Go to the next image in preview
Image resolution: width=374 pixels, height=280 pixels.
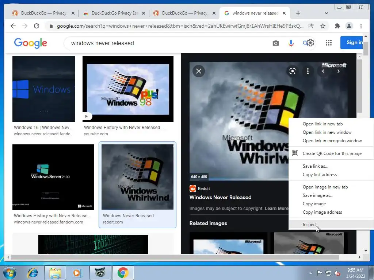coord(339,71)
